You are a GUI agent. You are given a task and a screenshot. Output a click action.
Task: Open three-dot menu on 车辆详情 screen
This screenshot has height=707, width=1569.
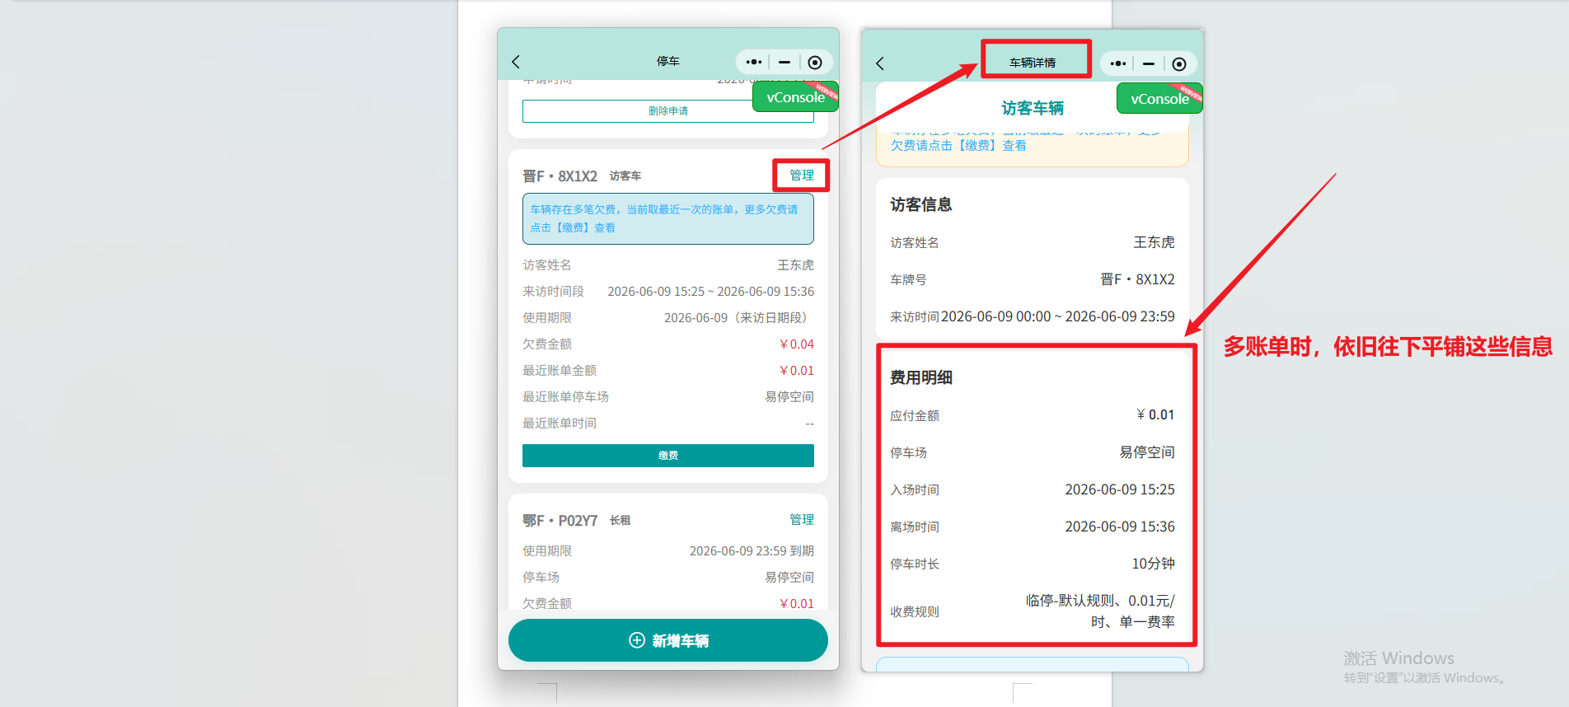[x=1117, y=63]
